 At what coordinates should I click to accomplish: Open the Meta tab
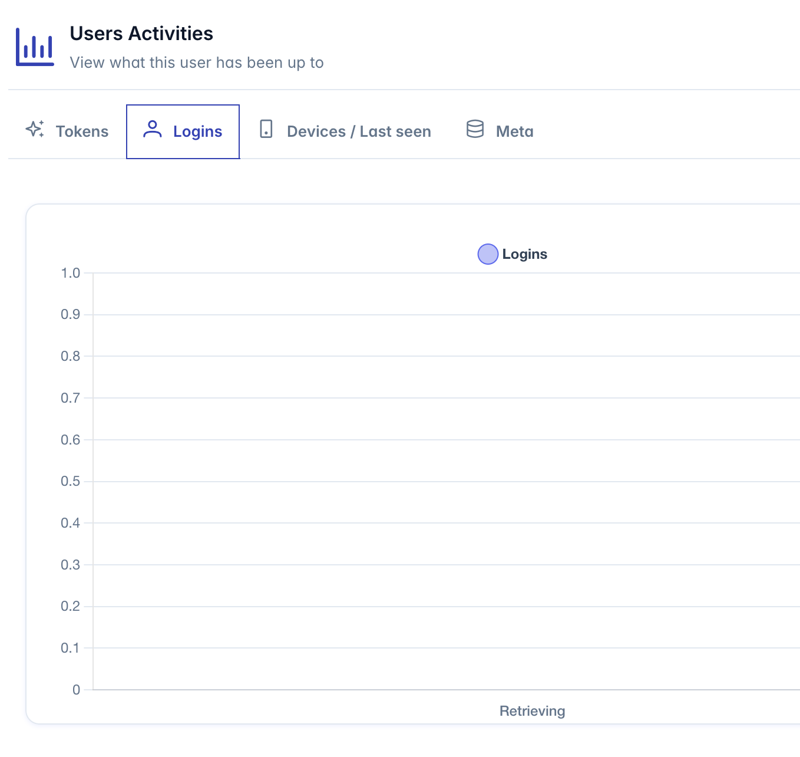[x=500, y=131]
